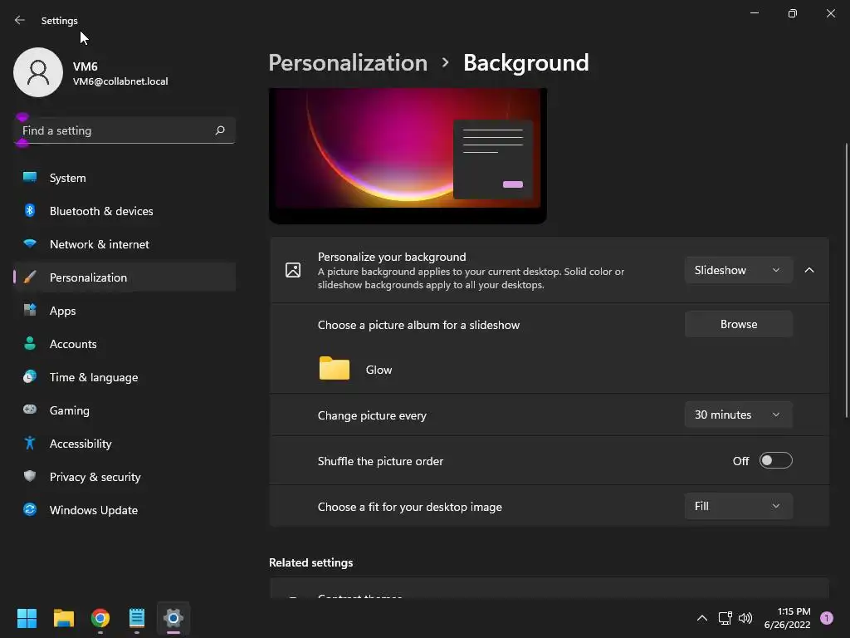Click the Browse button
Image resolution: width=850 pixels, height=638 pixels.
tap(738, 324)
